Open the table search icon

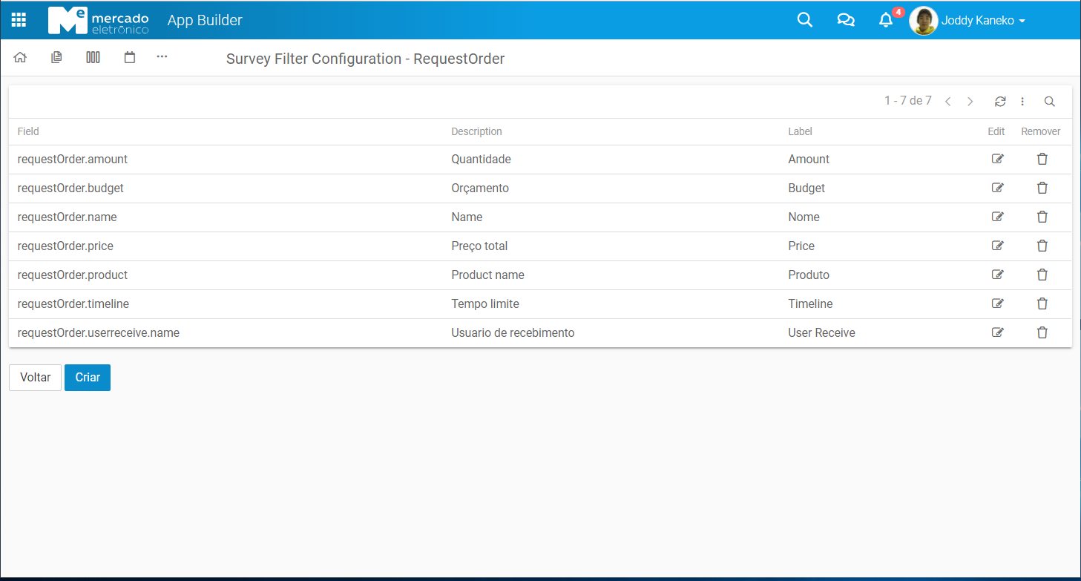1049,102
